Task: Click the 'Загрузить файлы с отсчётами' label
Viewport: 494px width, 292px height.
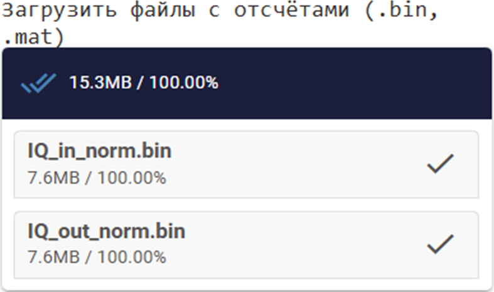Action: pyautogui.click(x=175, y=11)
